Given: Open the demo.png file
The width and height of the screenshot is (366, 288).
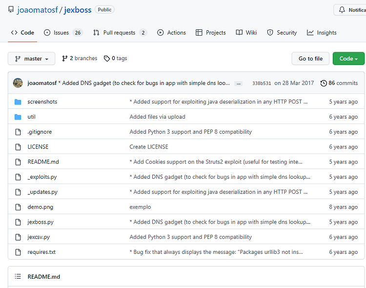Looking at the screenshot, I should point(41,207).
